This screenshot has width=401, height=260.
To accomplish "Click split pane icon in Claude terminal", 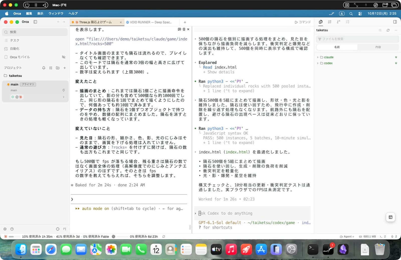I will (184, 29).
